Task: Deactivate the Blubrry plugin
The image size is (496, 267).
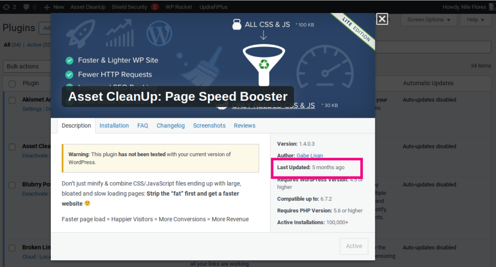Action: point(35,194)
